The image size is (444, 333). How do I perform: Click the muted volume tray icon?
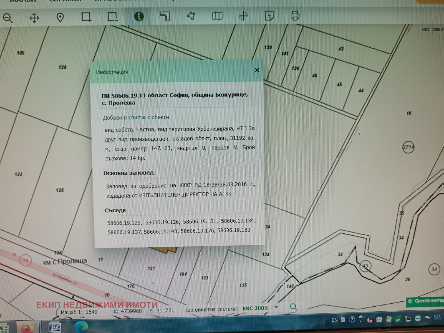point(369,320)
